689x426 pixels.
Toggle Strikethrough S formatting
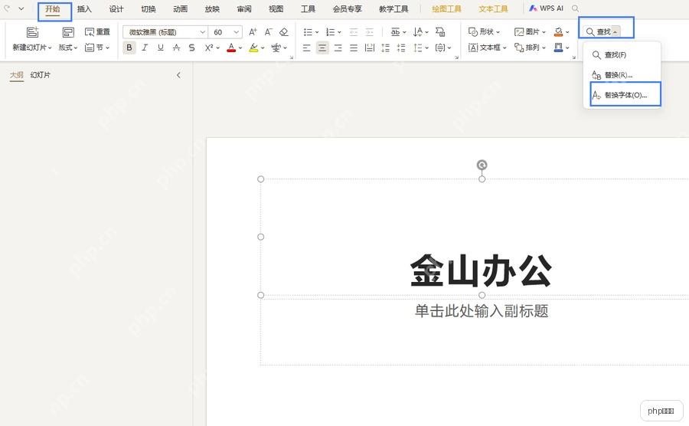coord(191,48)
